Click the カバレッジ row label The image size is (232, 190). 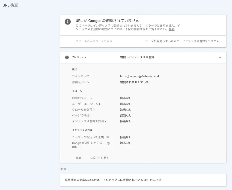tap(79, 57)
